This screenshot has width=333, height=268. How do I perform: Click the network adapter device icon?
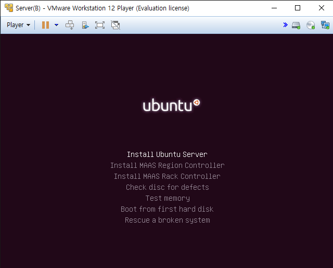(x=325, y=25)
